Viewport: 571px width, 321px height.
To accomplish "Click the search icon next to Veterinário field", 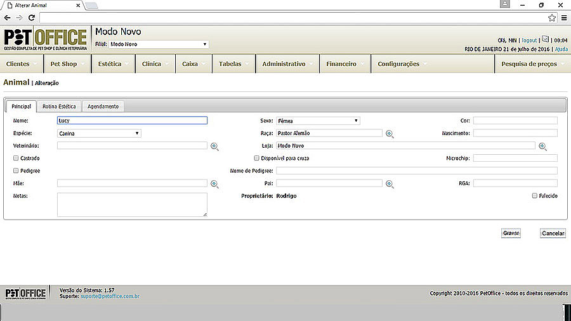I will pos(214,146).
